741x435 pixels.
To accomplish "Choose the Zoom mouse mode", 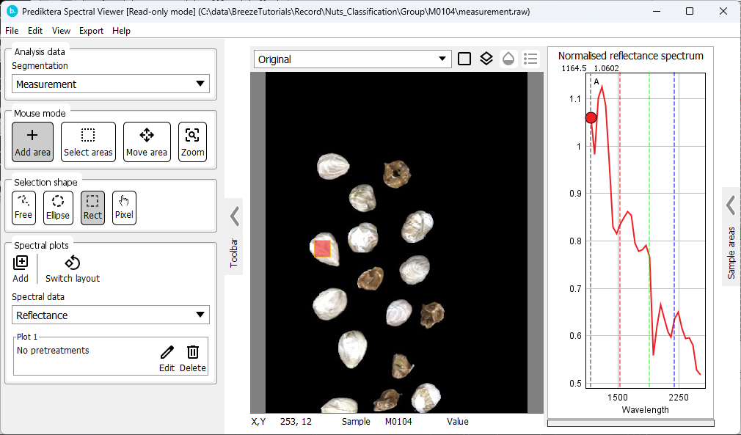I will [x=191, y=141].
